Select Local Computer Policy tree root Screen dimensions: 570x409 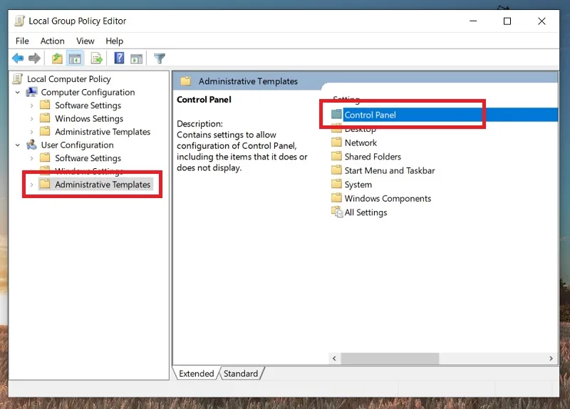(x=68, y=79)
